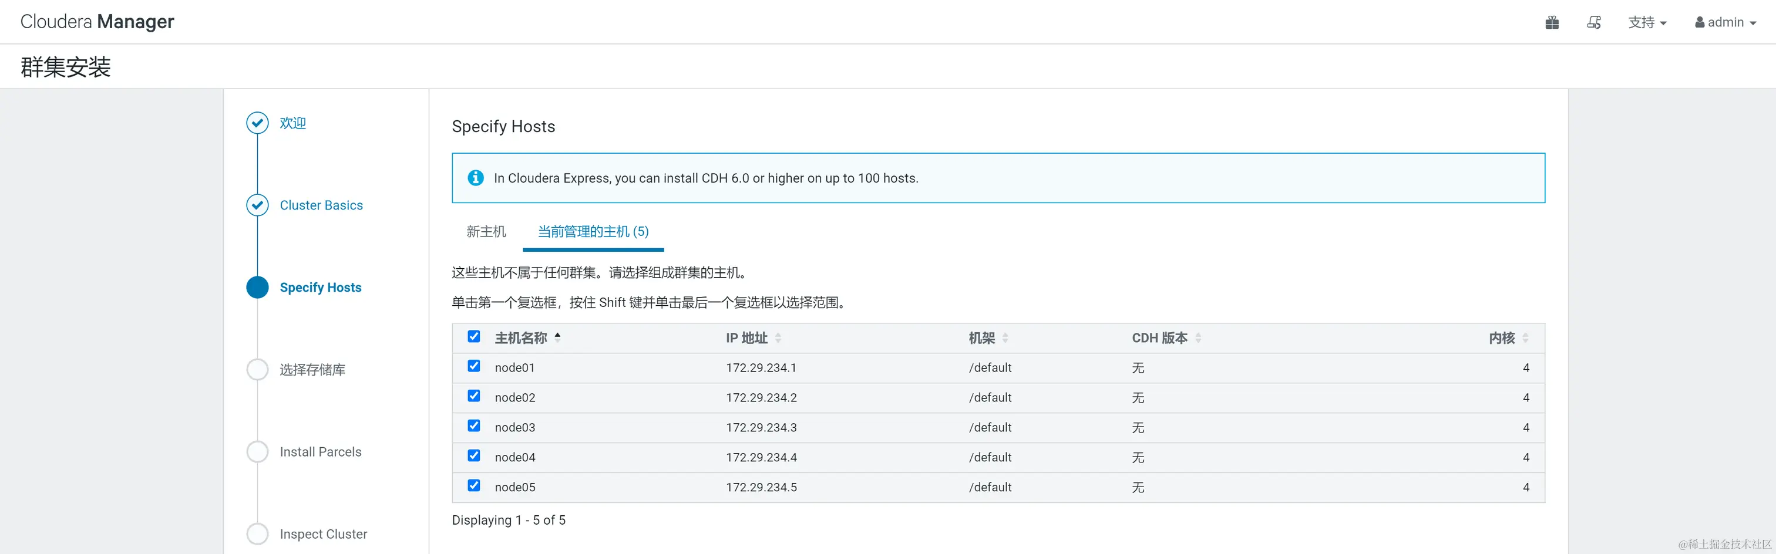This screenshot has height=554, width=1776.
Task: Select the Install Parcels step label
Action: [x=321, y=452]
